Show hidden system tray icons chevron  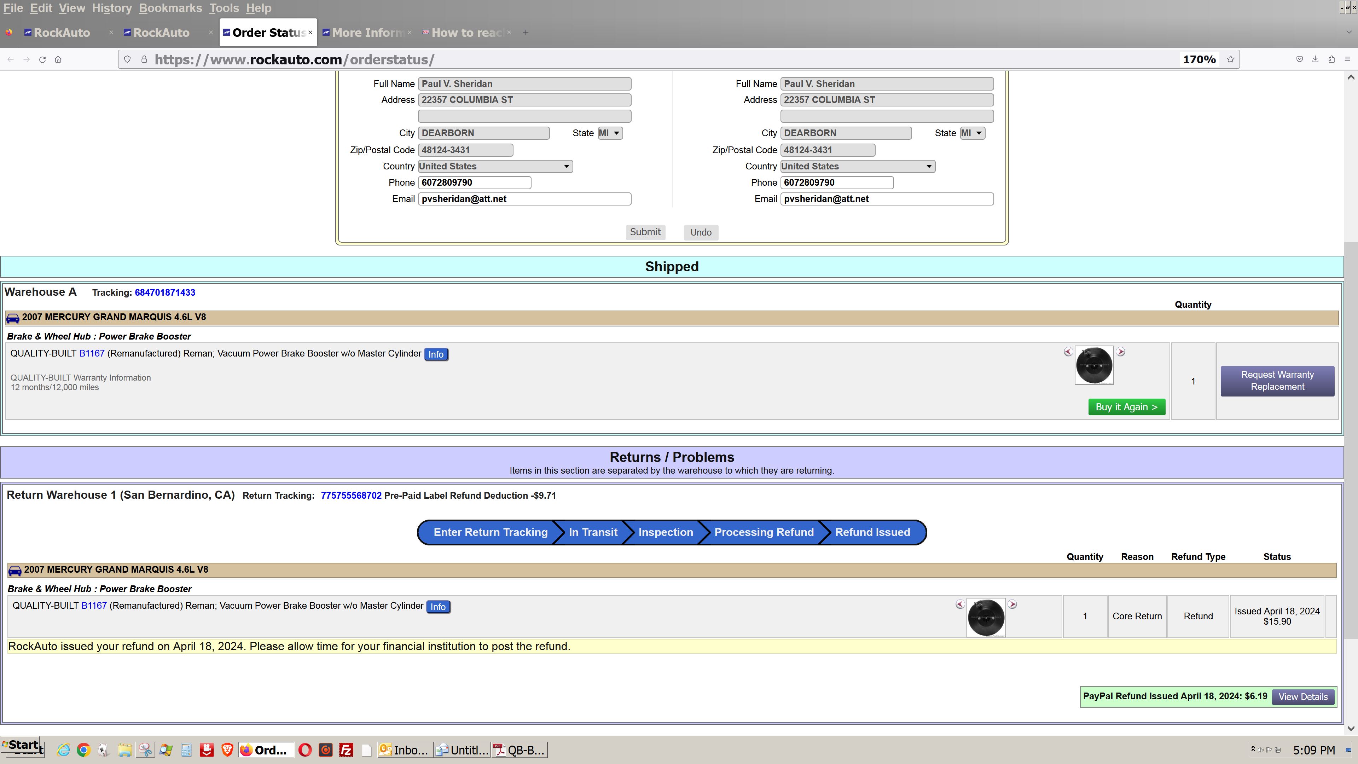tap(1253, 750)
